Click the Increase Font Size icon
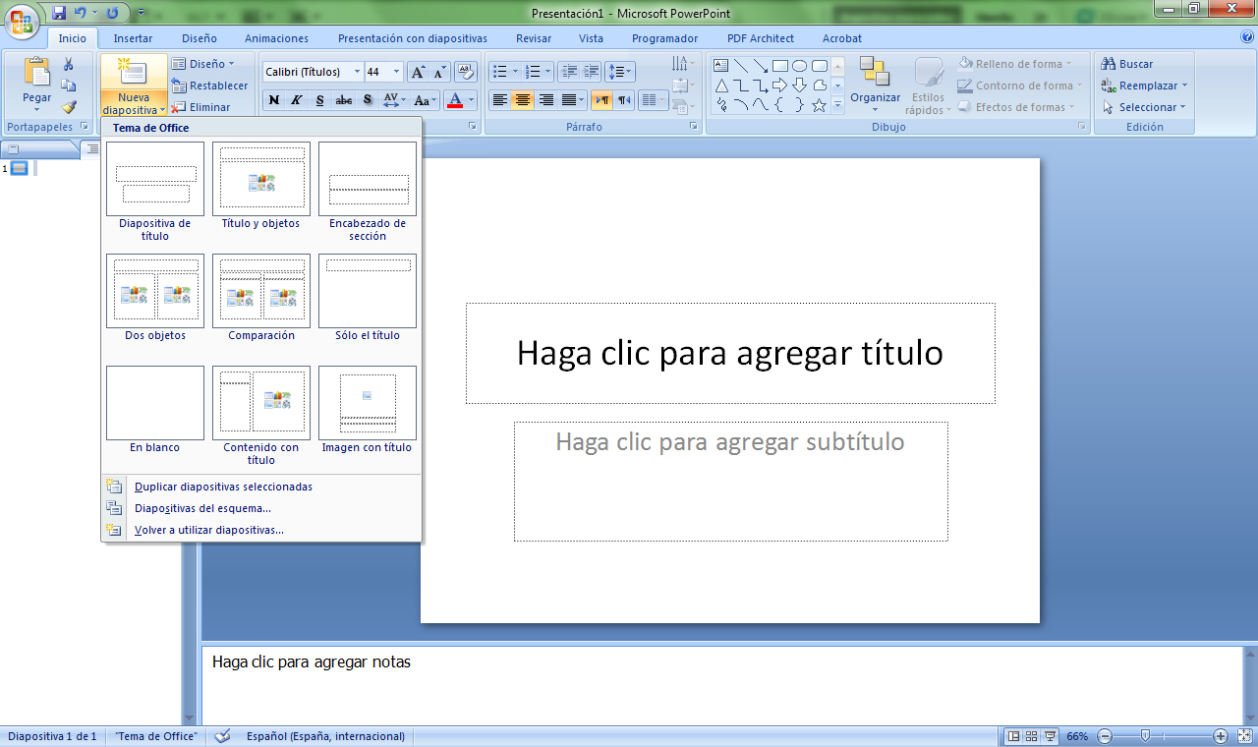 tap(418, 72)
